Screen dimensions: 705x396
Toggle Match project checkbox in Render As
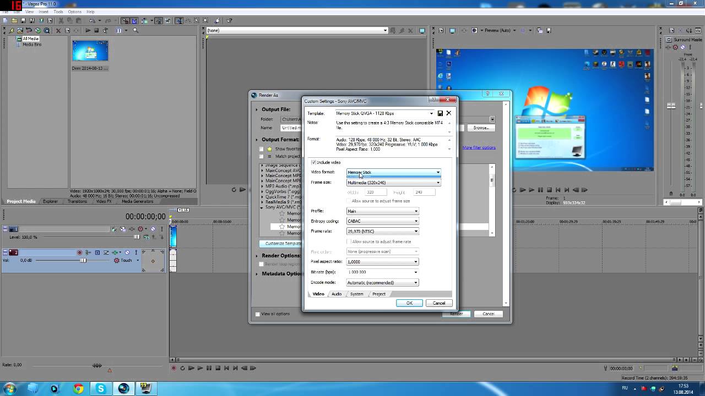[262, 156]
